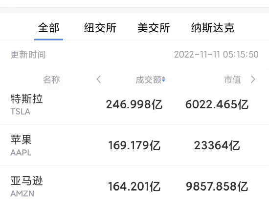
Task: Click the 更新时间 label
Action: 28,55
